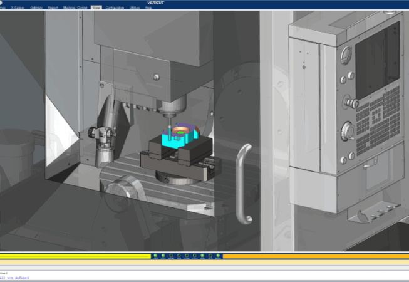Expand the Optimize menu
Image resolution: width=409 pixels, height=282 pixels.
[36, 8]
